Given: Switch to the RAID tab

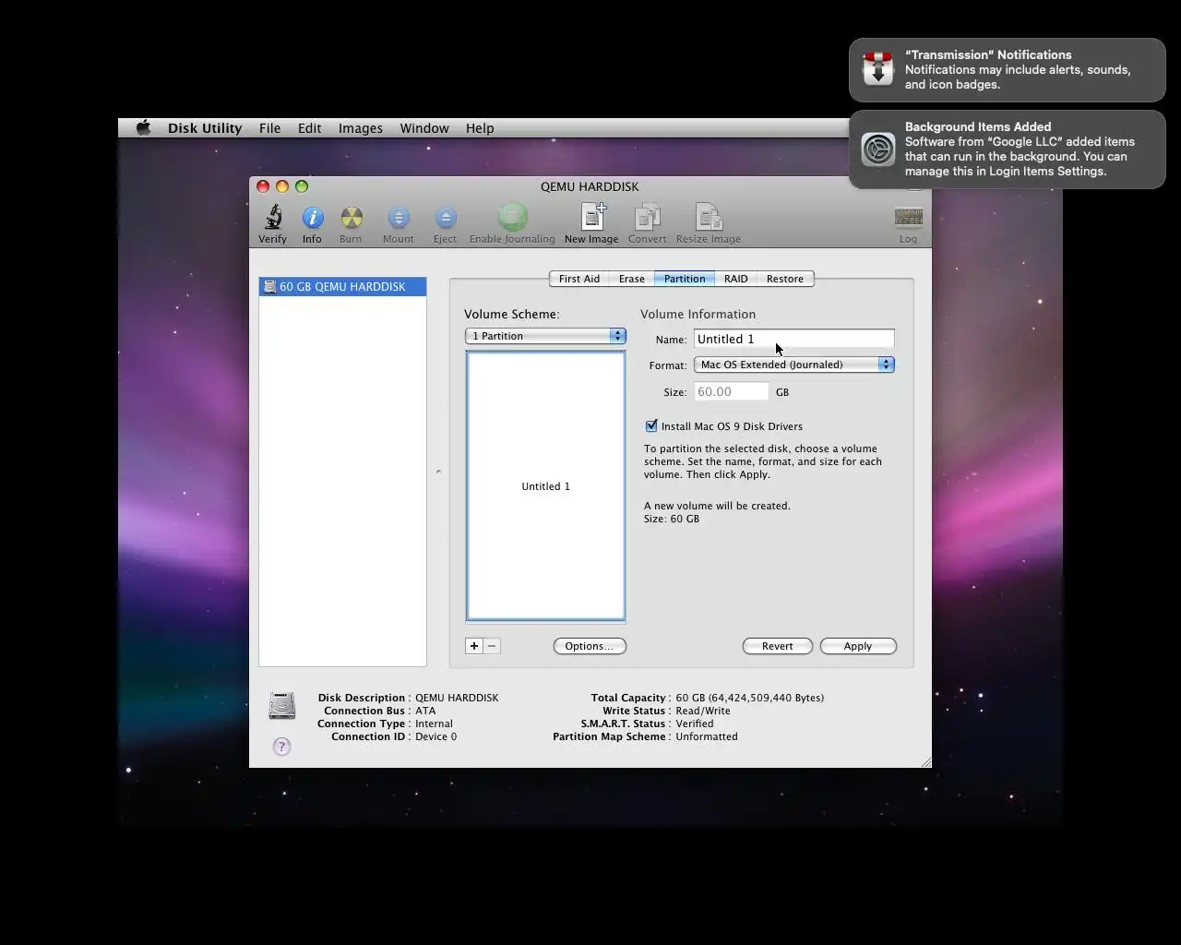Looking at the screenshot, I should pos(736,279).
